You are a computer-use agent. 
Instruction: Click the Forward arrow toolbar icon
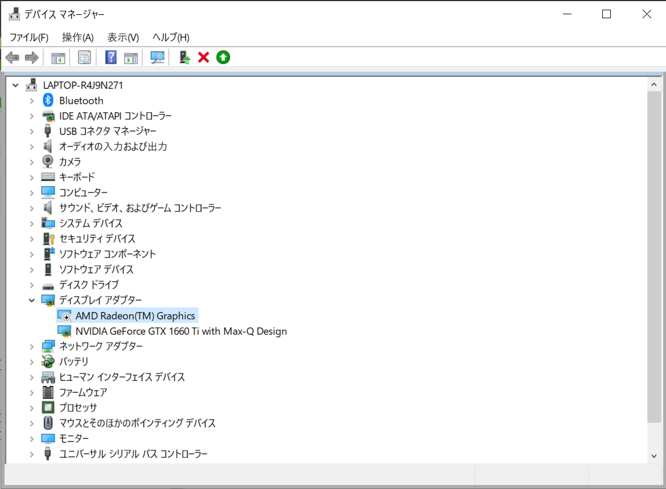tap(32, 57)
